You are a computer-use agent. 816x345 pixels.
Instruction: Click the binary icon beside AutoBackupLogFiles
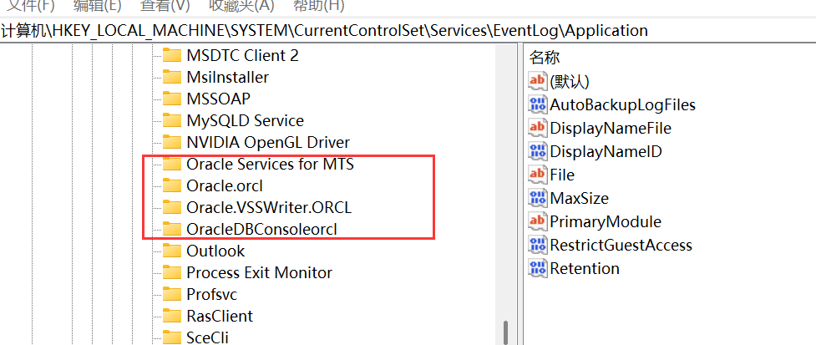(x=538, y=104)
